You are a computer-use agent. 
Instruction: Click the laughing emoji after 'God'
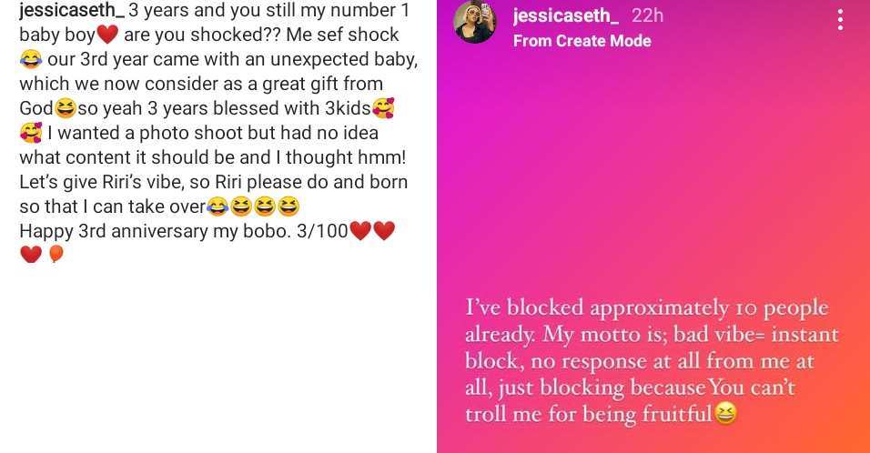pos(66,109)
